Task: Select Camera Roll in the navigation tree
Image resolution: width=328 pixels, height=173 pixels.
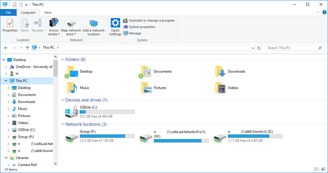Action: pyautogui.click(x=25, y=165)
